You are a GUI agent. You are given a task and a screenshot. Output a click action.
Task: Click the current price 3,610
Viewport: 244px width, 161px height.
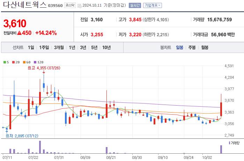point(15,23)
